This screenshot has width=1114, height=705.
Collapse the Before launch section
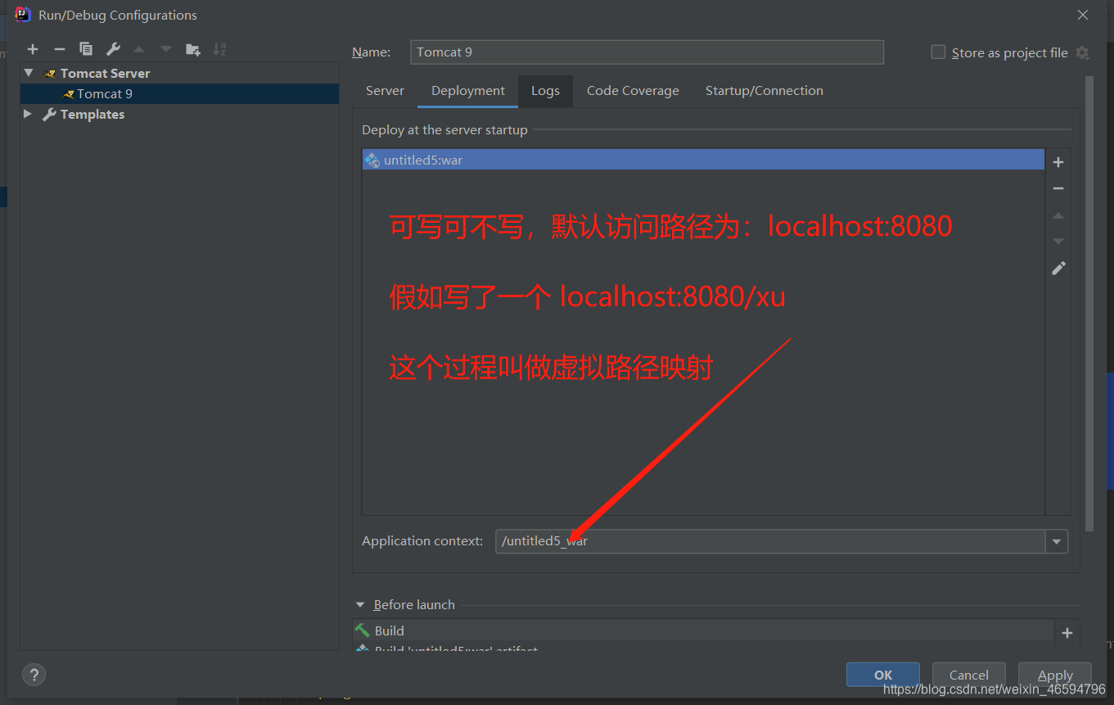(360, 604)
